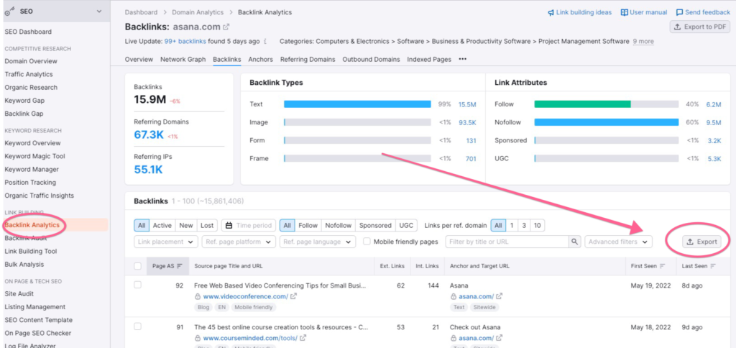Open external link icon next to videoconference.com

click(x=293, y=296)
